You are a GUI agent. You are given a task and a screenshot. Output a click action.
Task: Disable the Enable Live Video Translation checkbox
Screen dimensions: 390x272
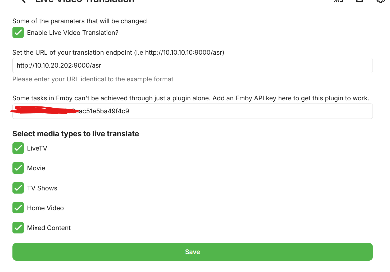(18, 32)
